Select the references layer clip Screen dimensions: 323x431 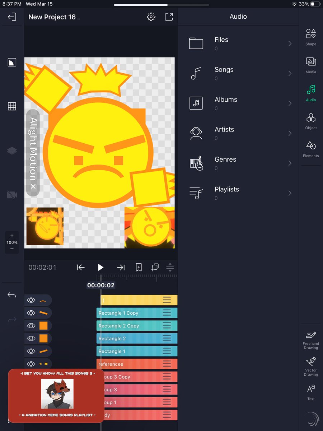pyautogui.click(x=137, y=364)
